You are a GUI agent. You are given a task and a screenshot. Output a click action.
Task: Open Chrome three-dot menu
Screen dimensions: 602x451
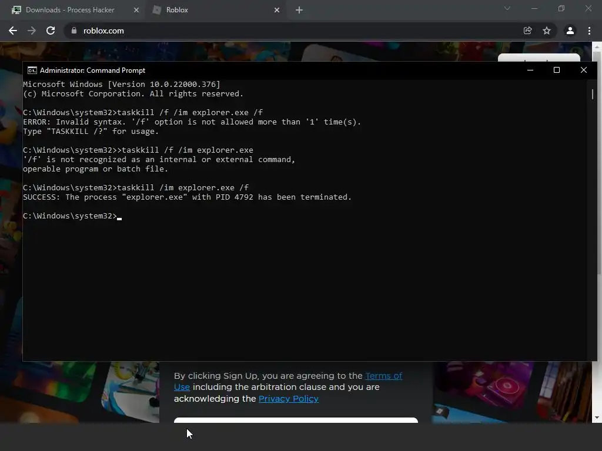point(589,31)
